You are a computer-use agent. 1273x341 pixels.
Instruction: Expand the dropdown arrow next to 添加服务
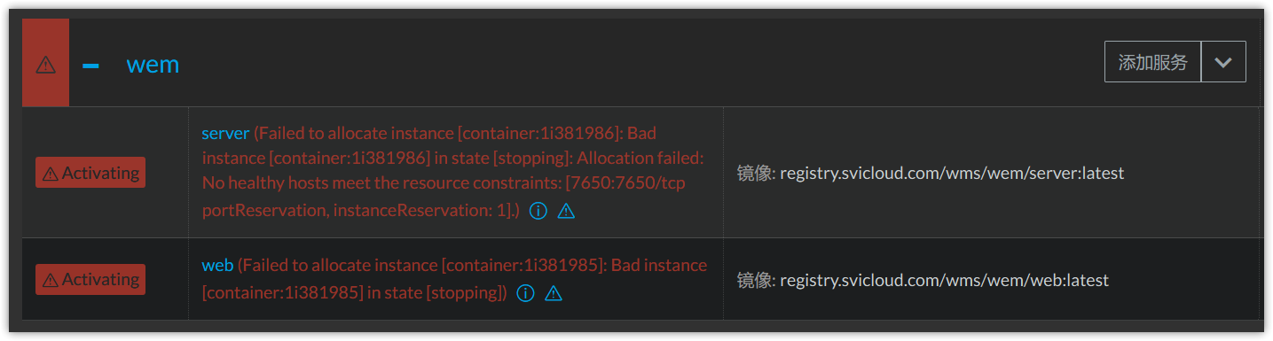[x=1223, y=62]
